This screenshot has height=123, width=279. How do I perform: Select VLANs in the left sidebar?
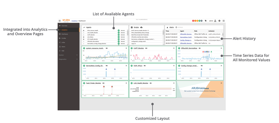[x=63, y=38]
